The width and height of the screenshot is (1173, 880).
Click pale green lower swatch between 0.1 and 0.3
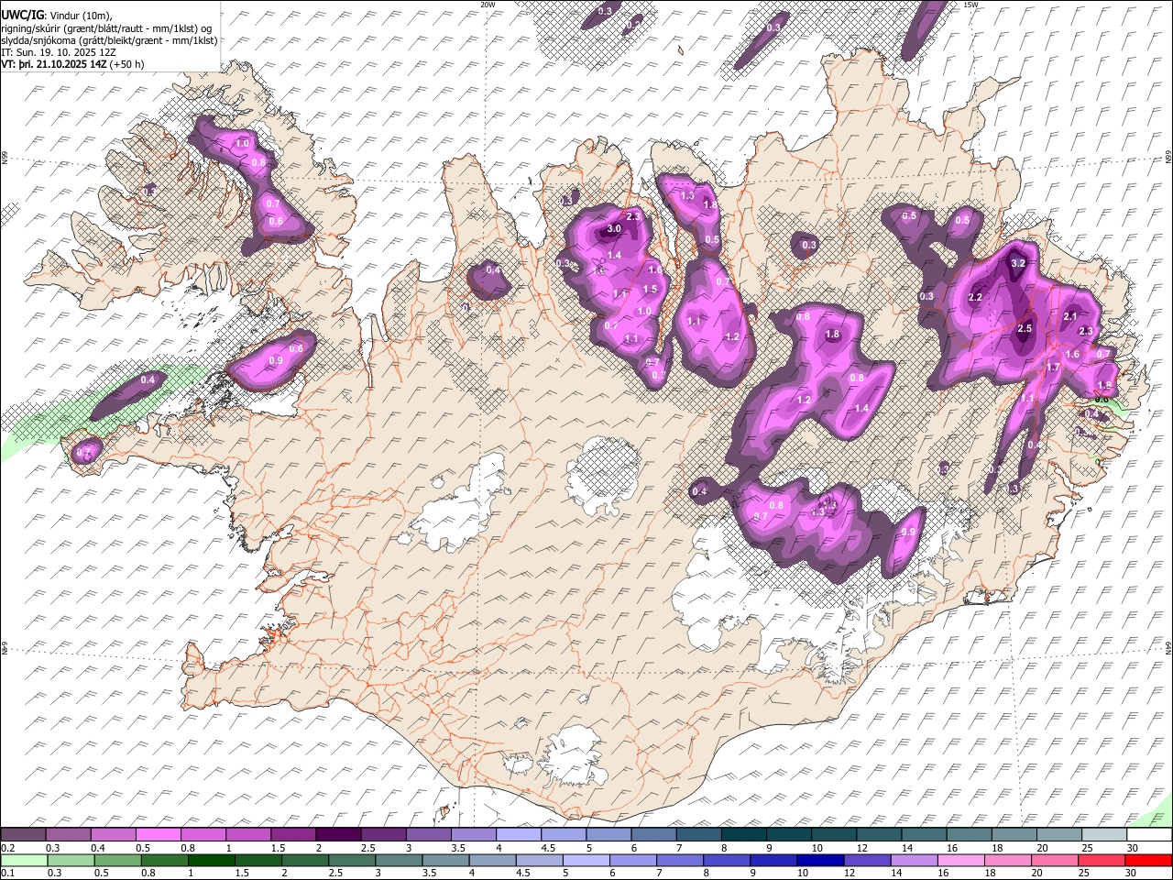[24, 860]
